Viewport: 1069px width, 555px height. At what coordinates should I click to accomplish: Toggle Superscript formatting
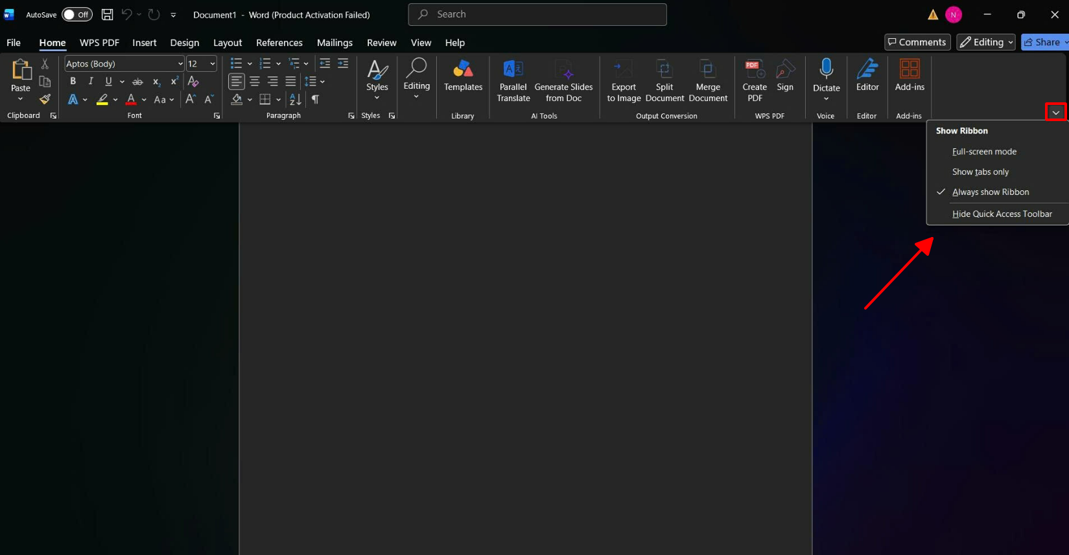[174, 81]
